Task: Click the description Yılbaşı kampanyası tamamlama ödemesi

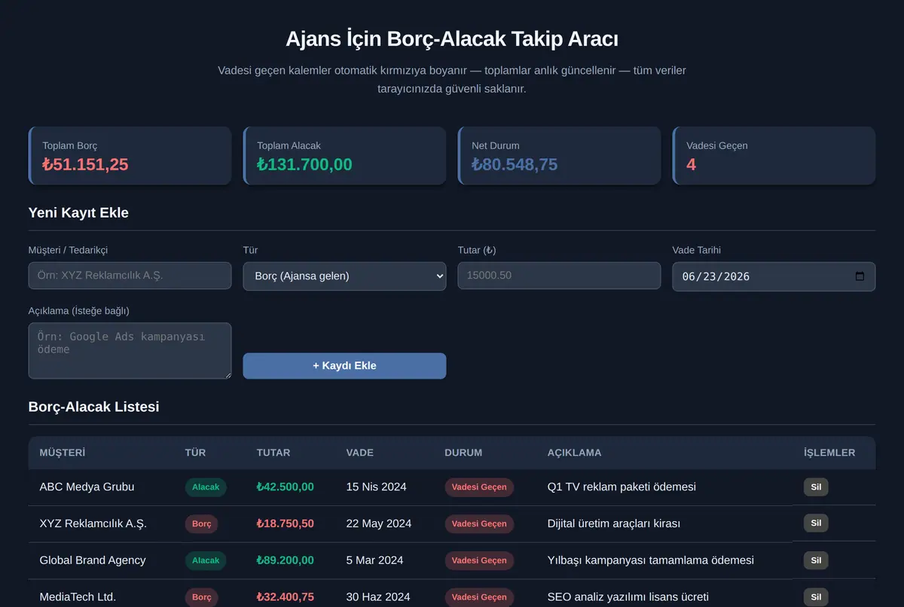Action: tap(651, 560)
